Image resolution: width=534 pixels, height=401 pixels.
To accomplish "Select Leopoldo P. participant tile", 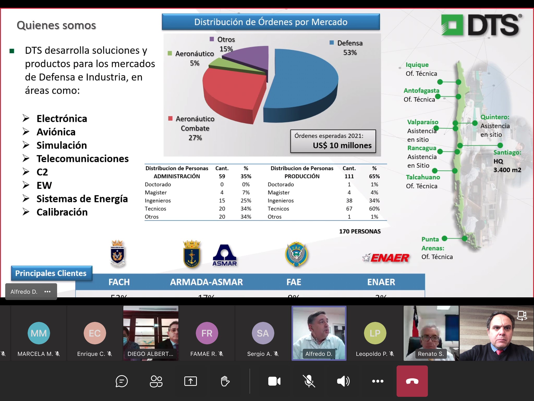I will 375,333.
